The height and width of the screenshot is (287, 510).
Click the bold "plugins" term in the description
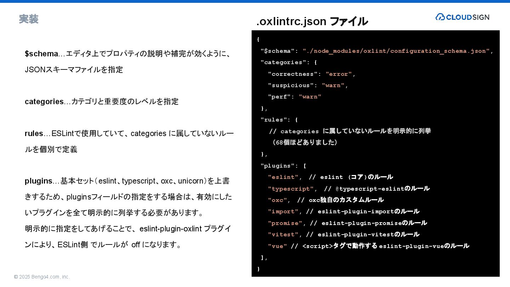pos(39,181)
